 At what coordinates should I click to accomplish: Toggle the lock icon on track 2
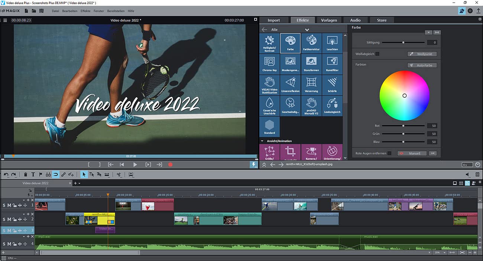(14, 219)
